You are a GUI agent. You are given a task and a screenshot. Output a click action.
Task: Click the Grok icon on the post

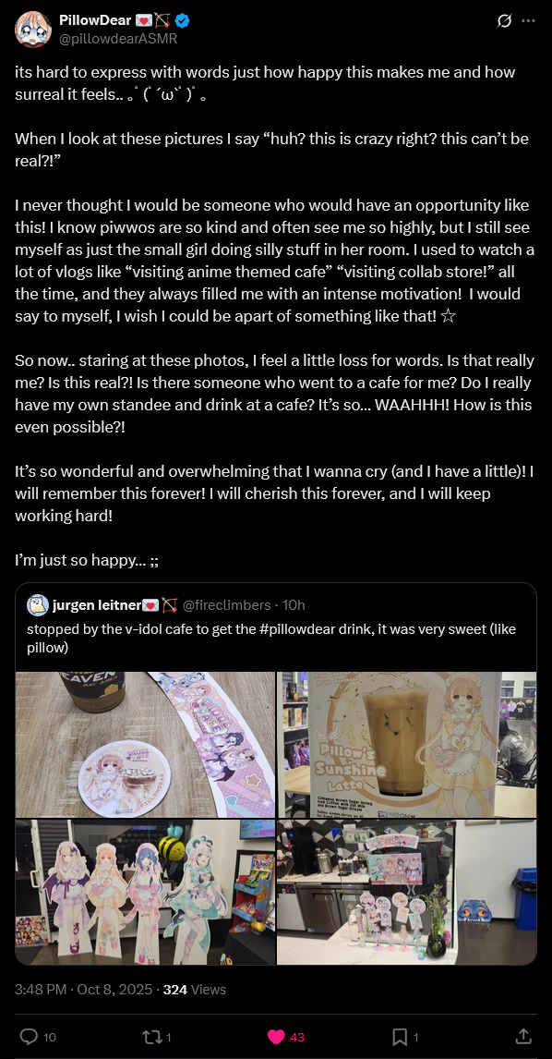tap(504, 21)
